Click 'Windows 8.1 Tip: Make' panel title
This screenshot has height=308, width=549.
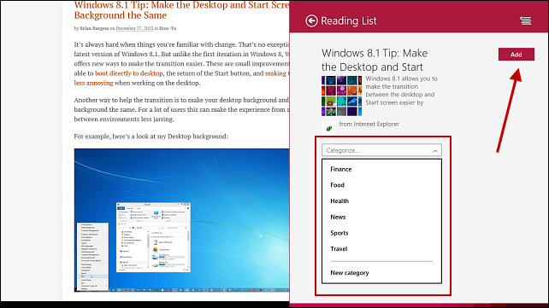pyautogui.click(x=375, y=60)
